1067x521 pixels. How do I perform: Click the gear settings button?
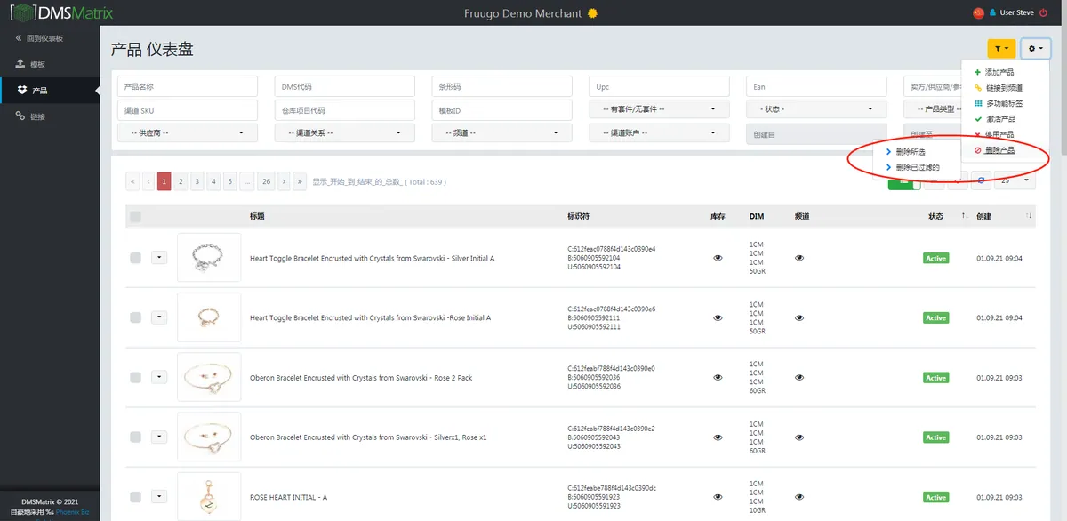[1036, 50]
